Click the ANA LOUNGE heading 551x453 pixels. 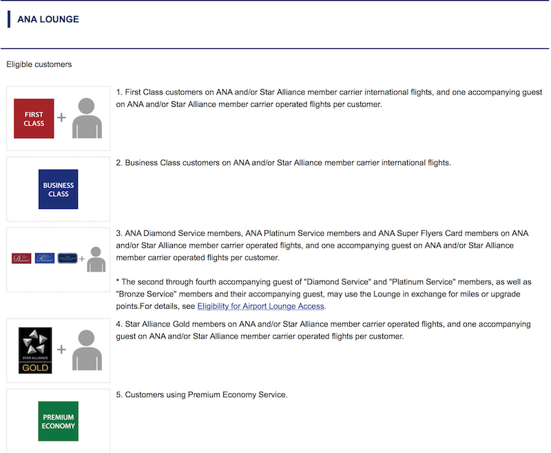coord(48,19)
